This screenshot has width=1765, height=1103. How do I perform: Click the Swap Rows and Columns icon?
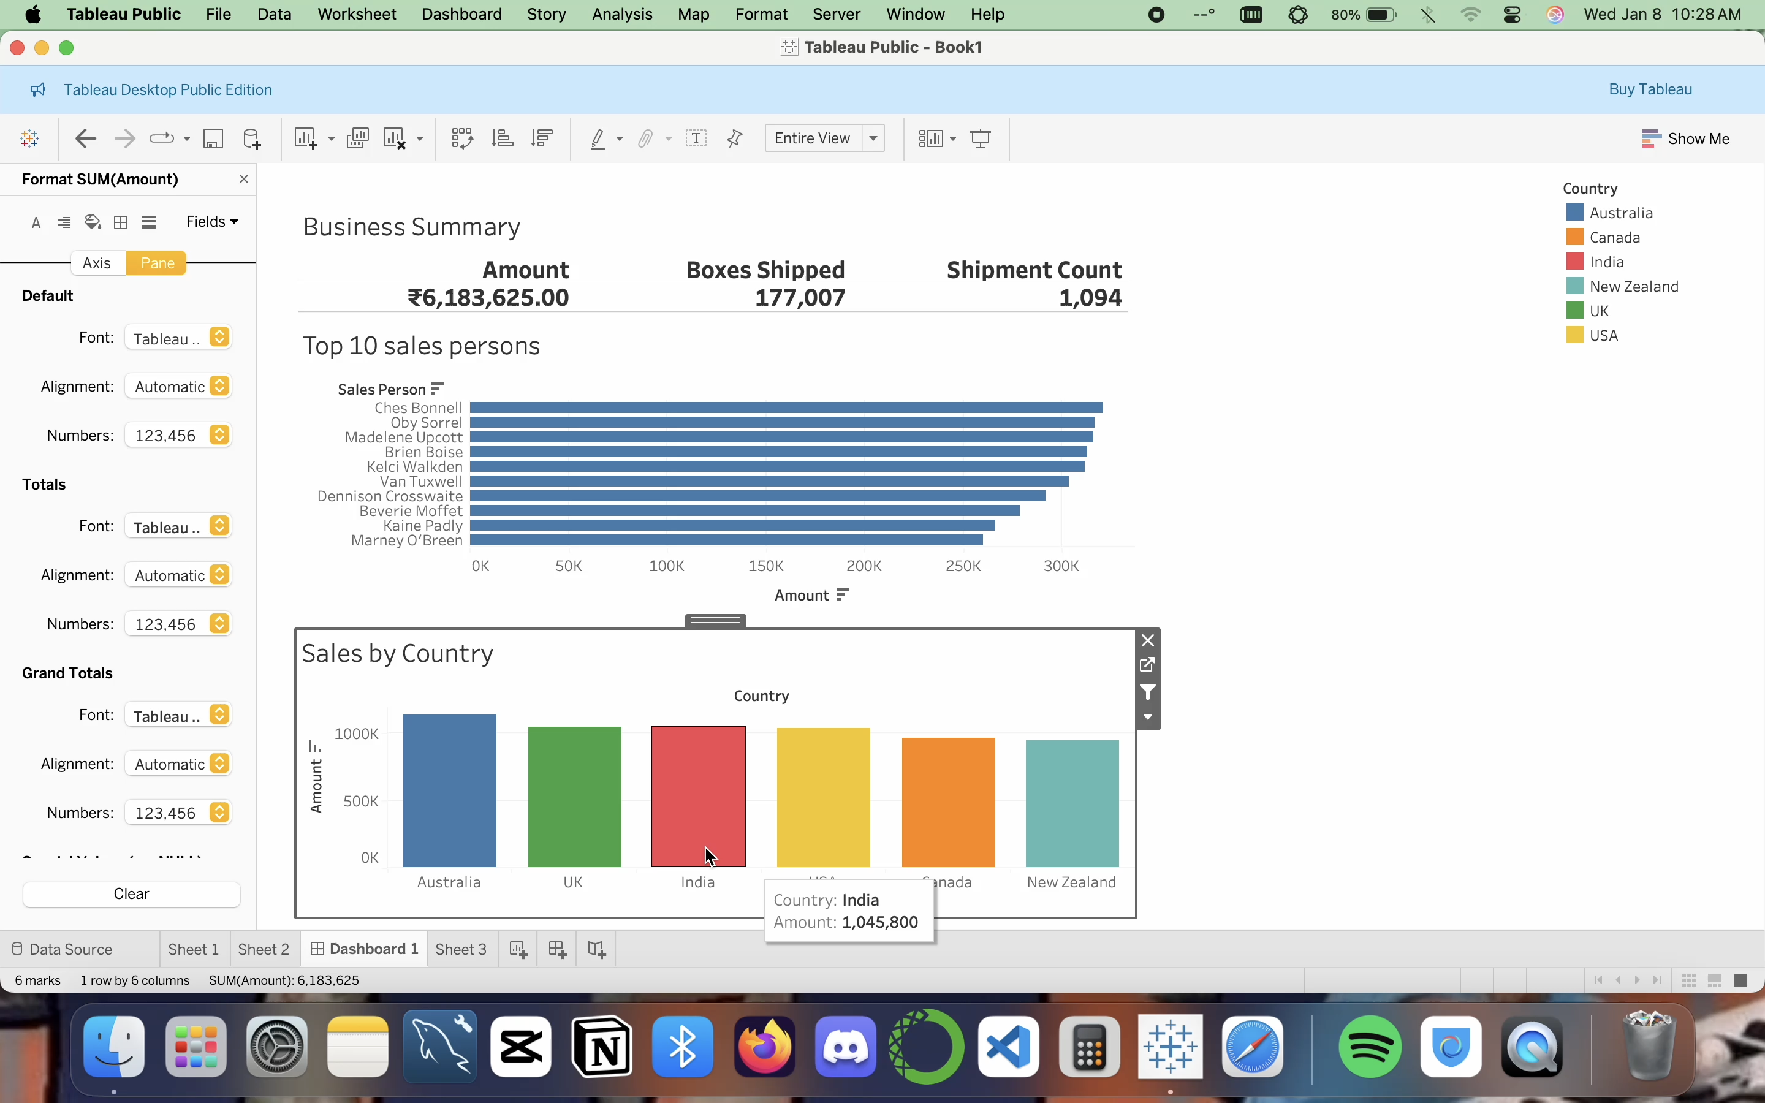[x=461, y=138]
